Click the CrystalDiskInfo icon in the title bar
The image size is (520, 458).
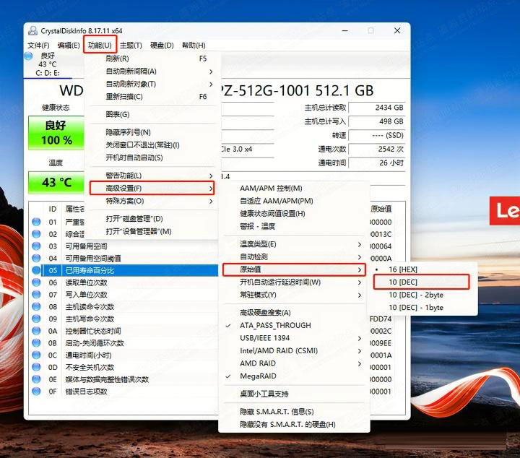33,30
